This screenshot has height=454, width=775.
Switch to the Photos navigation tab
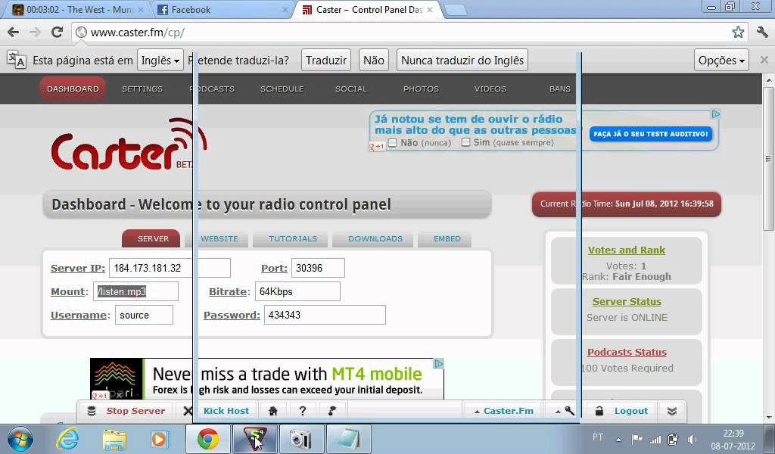tap(421, 89)
